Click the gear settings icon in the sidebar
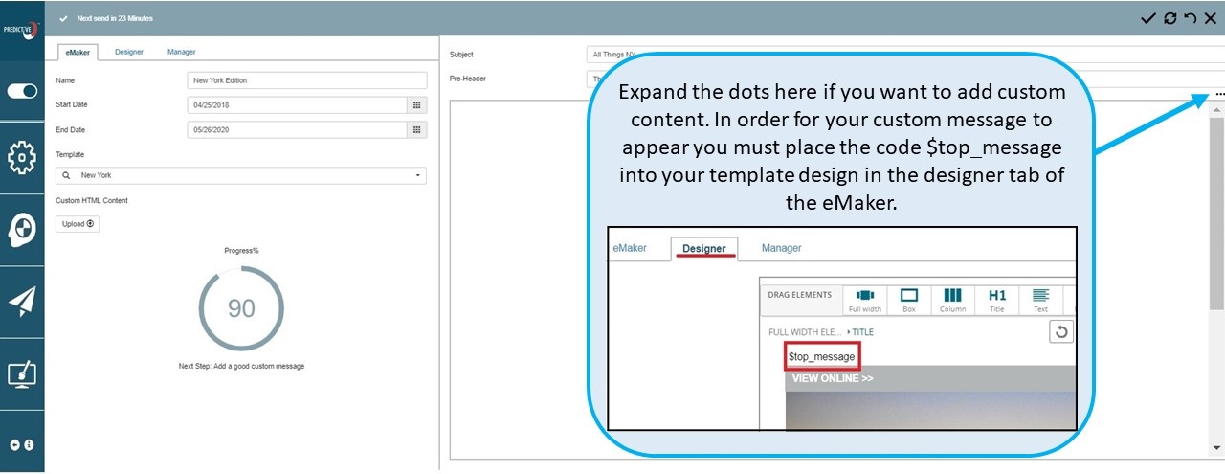Image resolution: width=1225 pixels, height=474 pixels. point(22,157)
